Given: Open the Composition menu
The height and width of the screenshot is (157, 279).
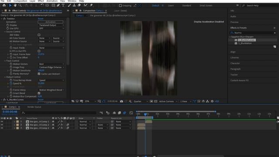Looking at the screenshot, I should [x=20, y=1].
